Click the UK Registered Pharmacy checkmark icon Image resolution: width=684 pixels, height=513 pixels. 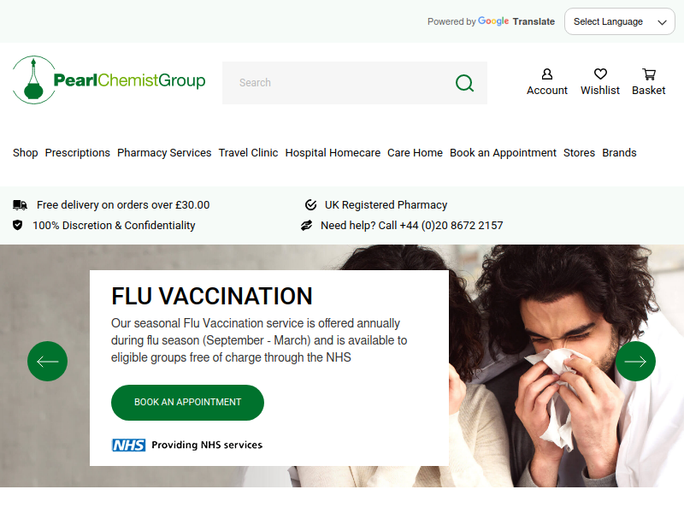310,204
